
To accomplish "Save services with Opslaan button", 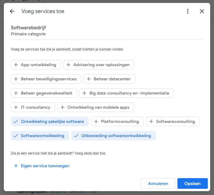I will [x=192, y=183].
